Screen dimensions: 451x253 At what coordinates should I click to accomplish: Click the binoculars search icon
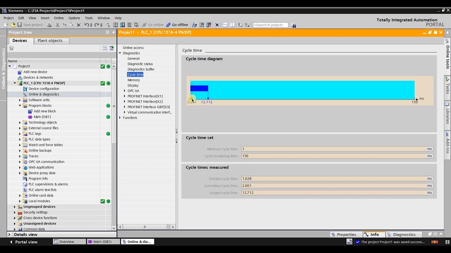294,25
